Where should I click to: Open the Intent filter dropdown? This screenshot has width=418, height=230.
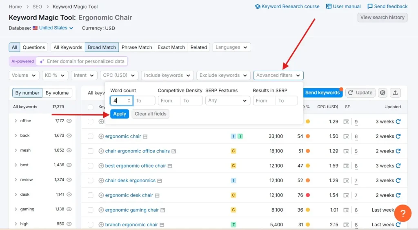point(84,75)
